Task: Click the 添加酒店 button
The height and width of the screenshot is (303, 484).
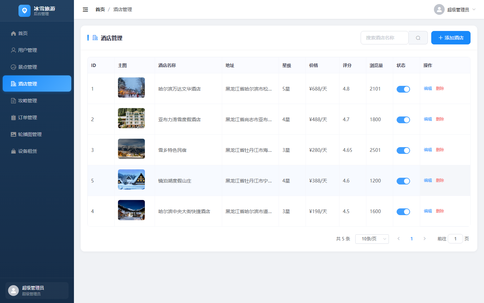Action: click(451, 38)
